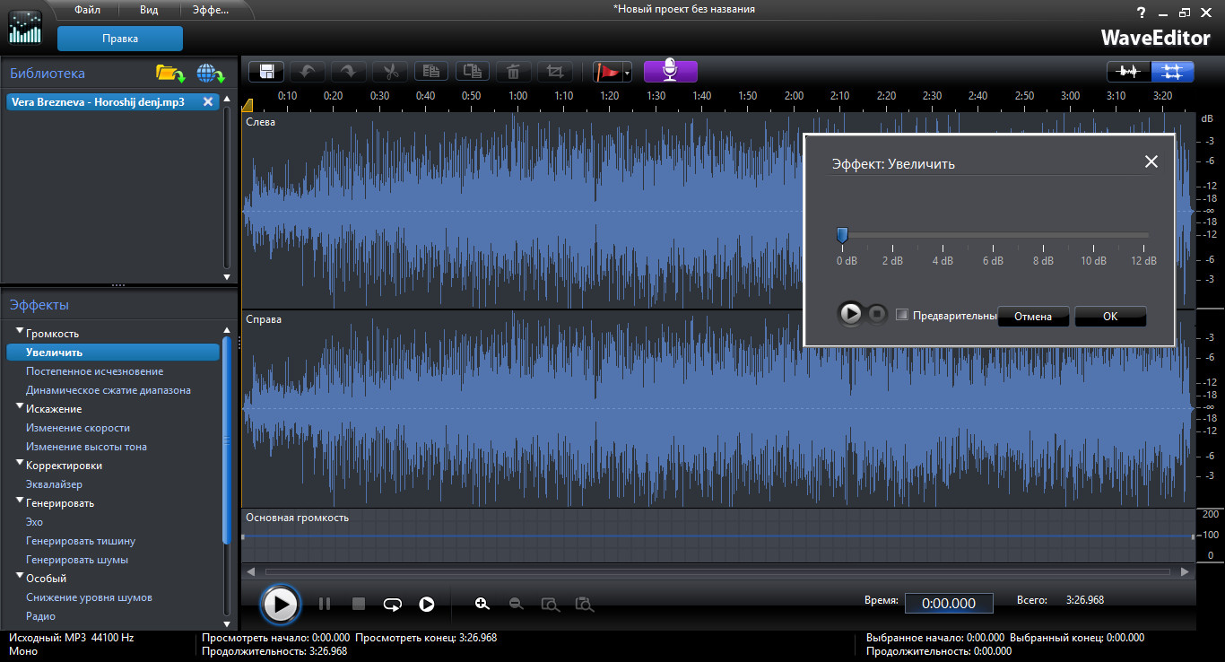The height and width of the screenshot is (662, 1225).
Task: Enable the Предварительны preview checkbox
Action: click(x=902, y=315)
